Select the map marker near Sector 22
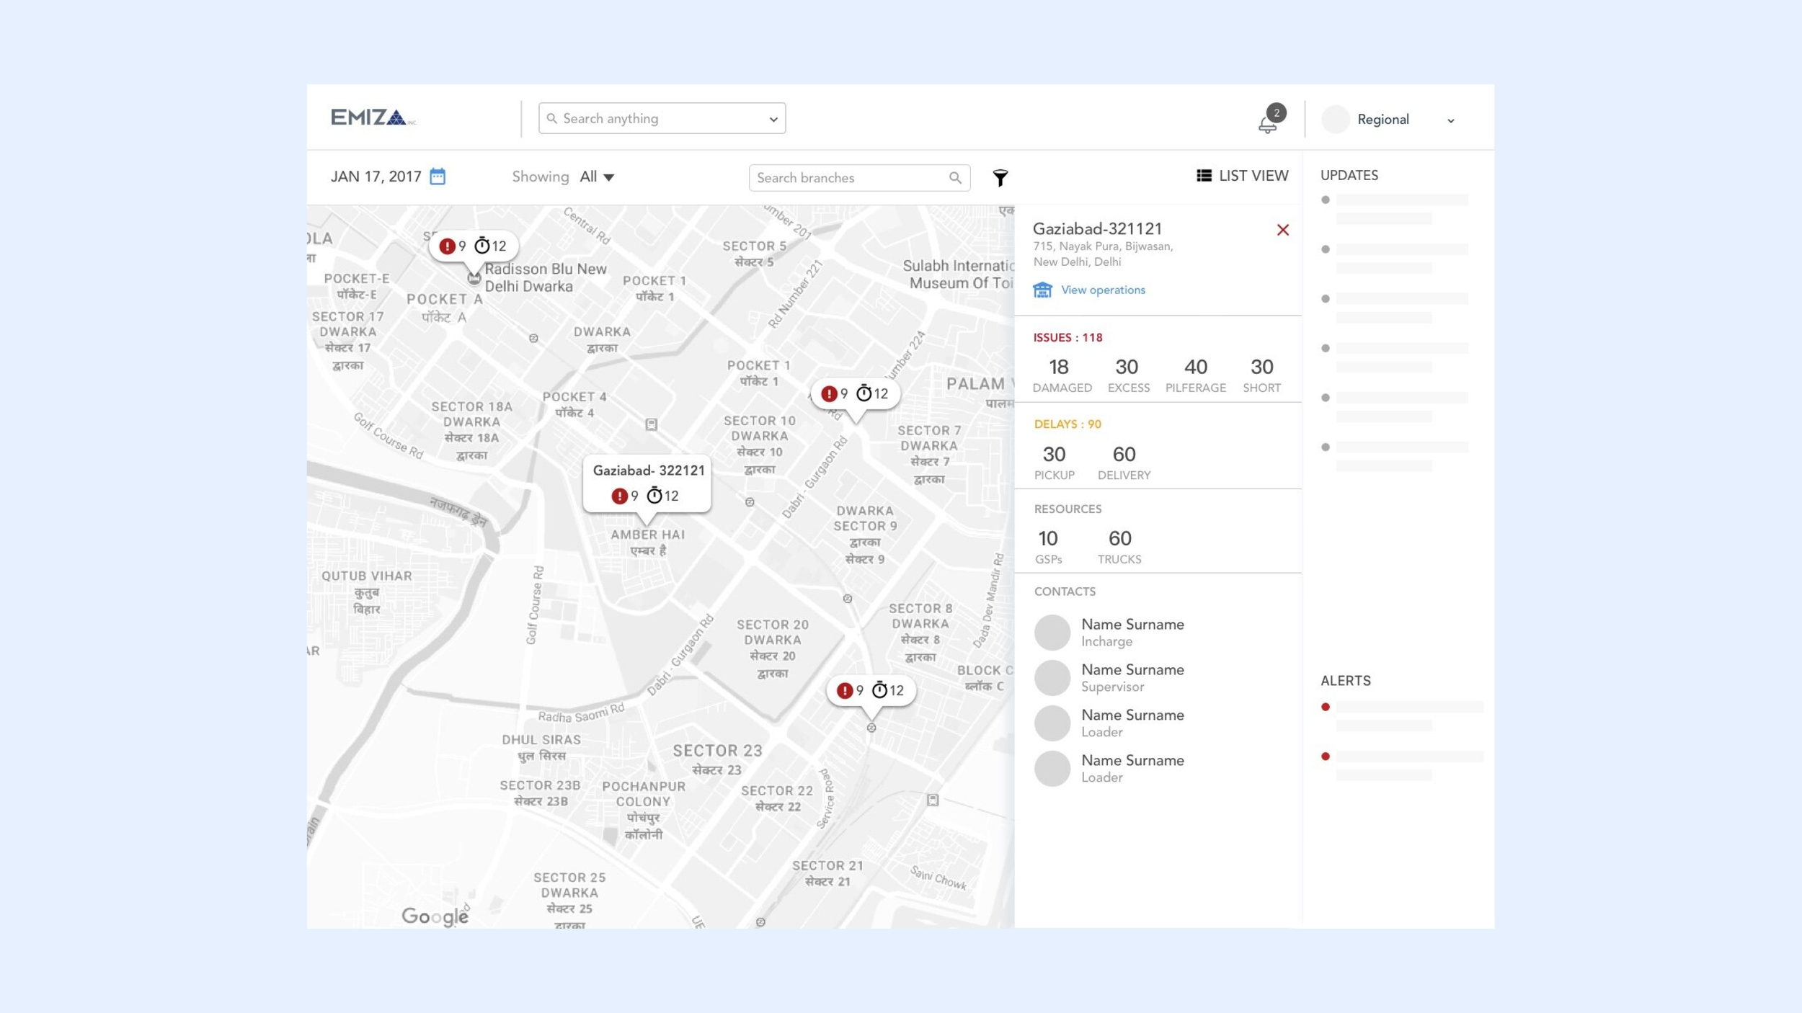This screenshot has height=1013, width=1802. pyautogui.click(x=871, y=691)
